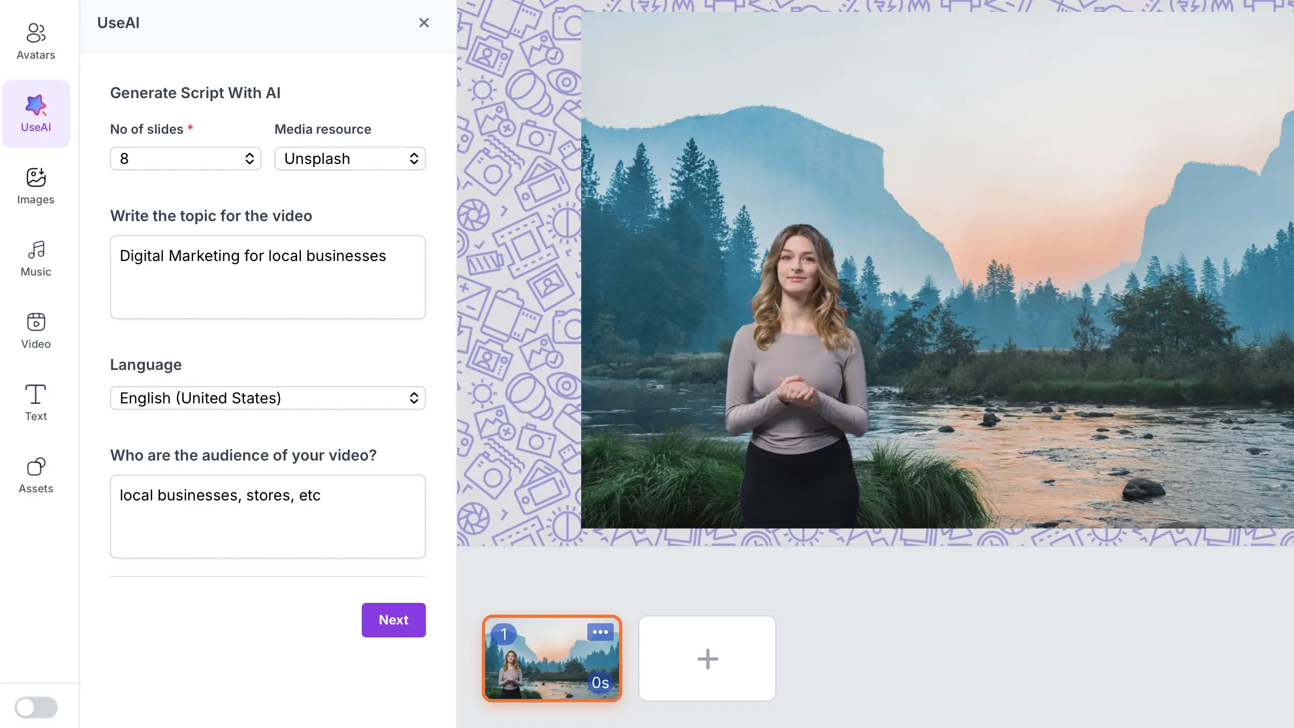The image size is (1294, 728).
Task: Click the 0s duration badge on slide one
Action: tap(600, 683)
